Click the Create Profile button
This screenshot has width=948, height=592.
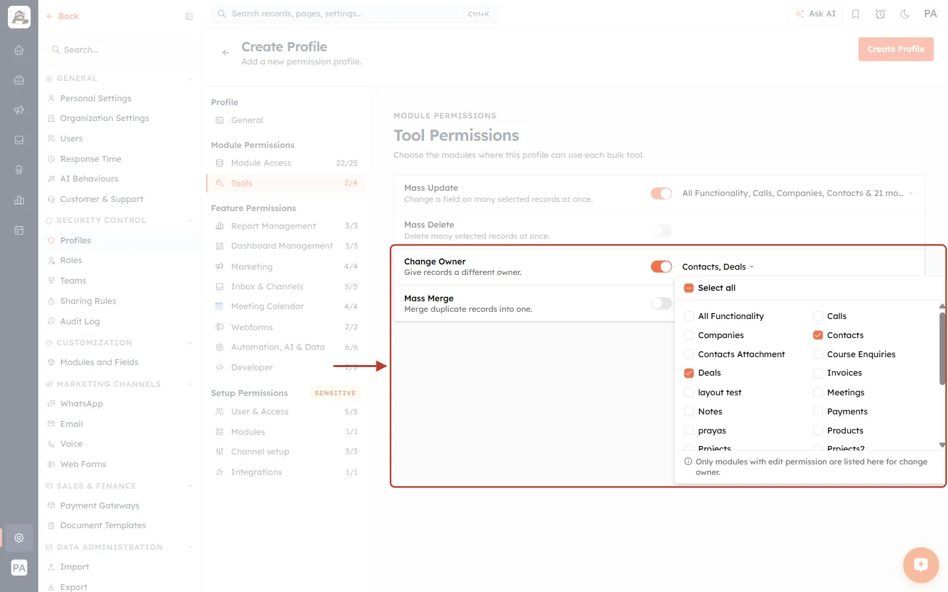(896, 49)
